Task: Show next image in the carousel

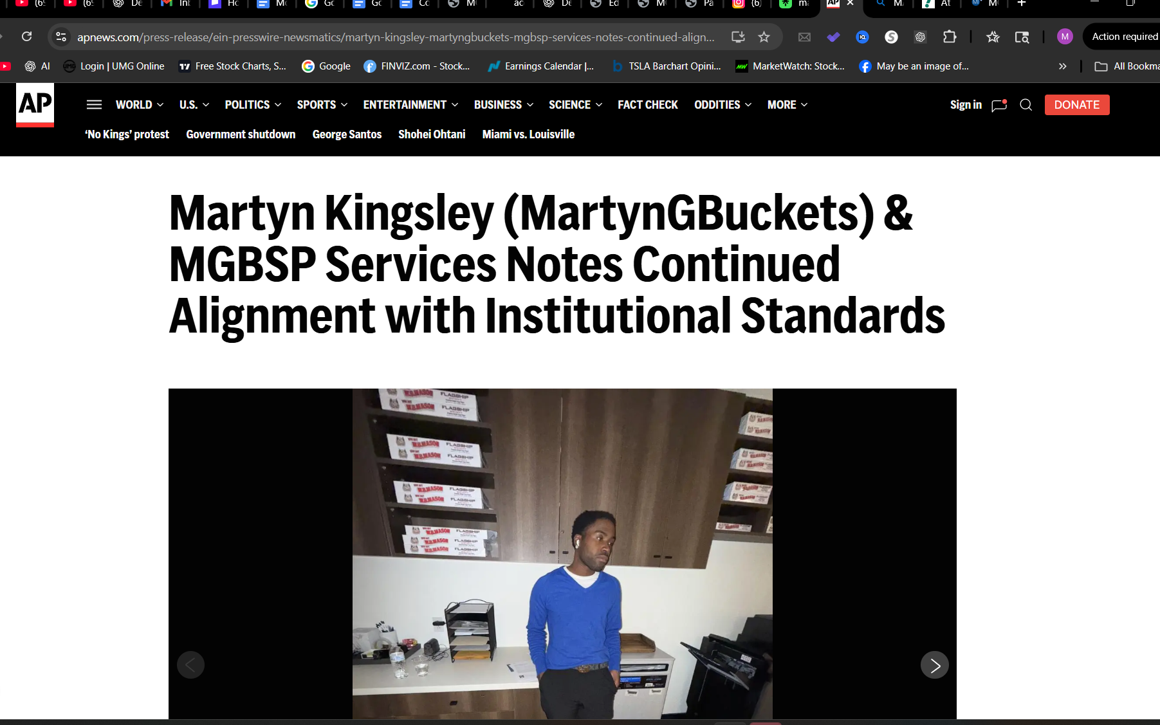Action: [934, 665]
